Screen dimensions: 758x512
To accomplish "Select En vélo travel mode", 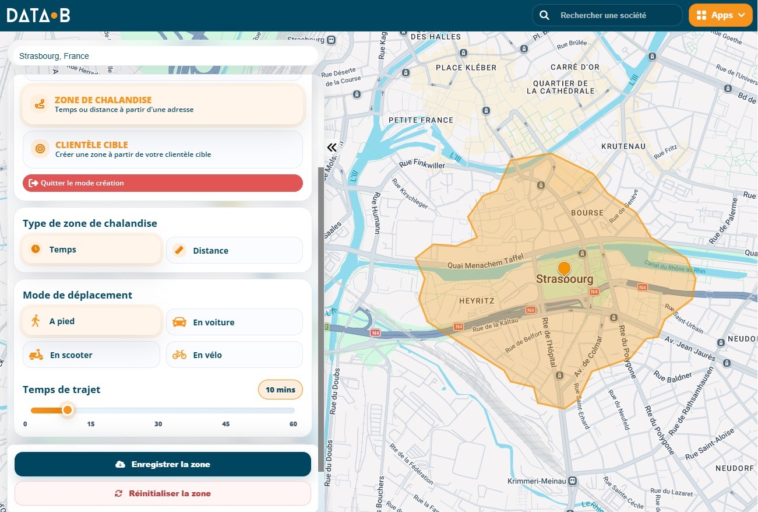I will [x=234, y=355].
